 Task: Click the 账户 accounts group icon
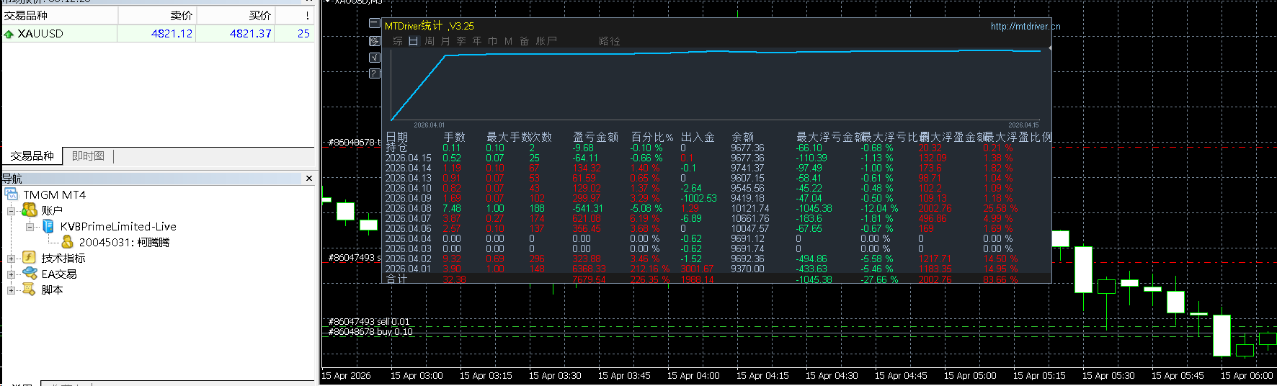pos(30,210)
